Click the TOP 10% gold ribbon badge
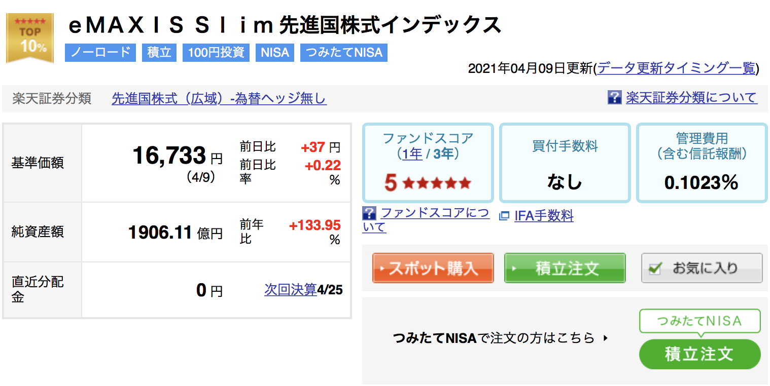 coord(29,38)
